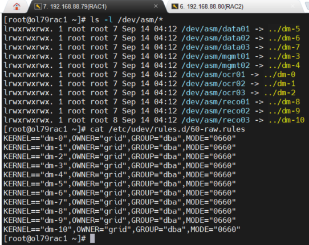This screenshot has width=309, height=245.
Task: Click the ../dm-6 link target
Action: 284,38
